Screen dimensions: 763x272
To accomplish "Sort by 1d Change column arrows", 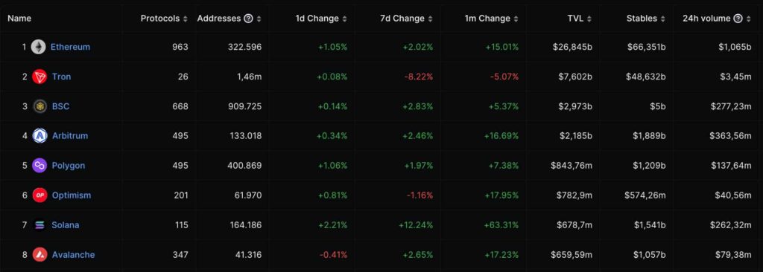I will (344, 19).
